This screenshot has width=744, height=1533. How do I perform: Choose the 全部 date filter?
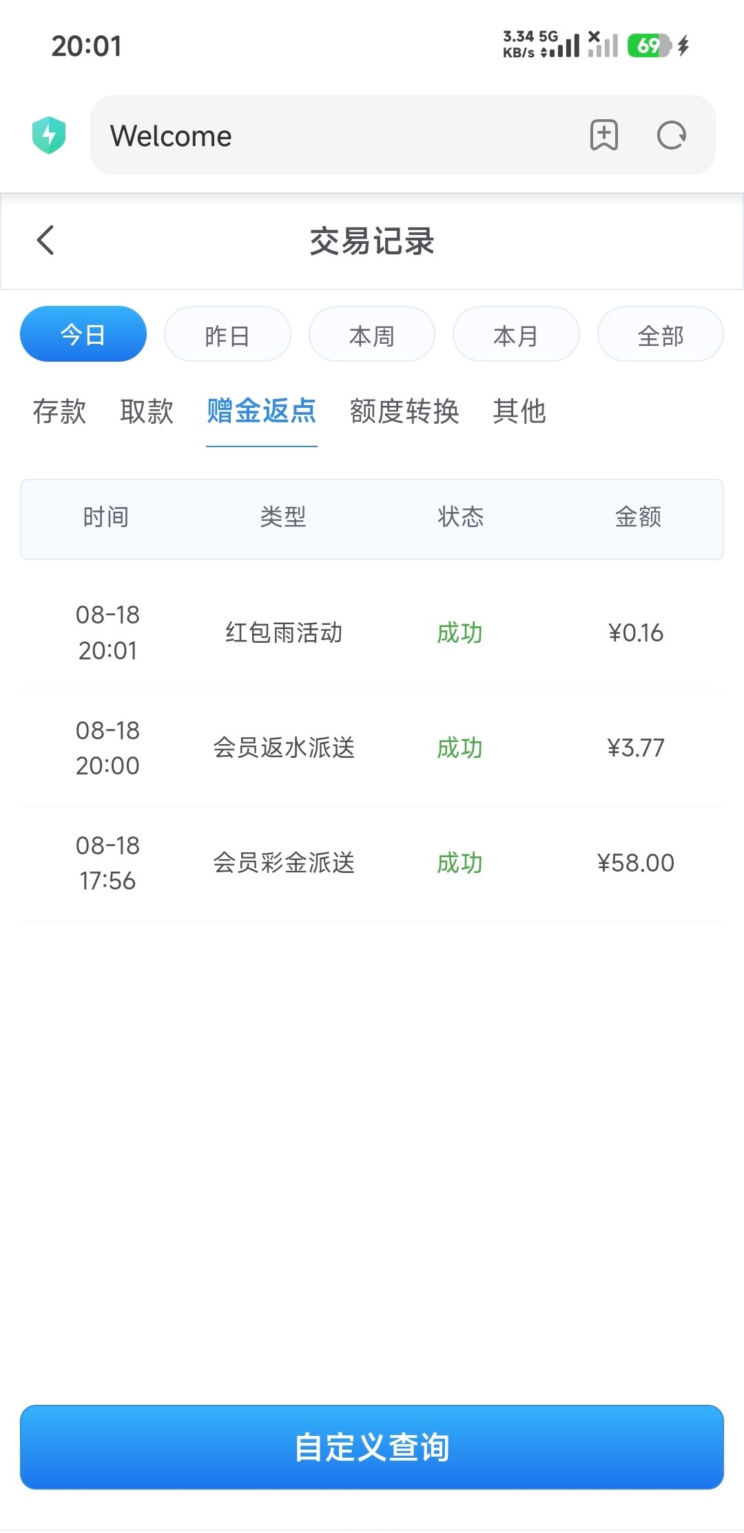click(x=661, y=334)
